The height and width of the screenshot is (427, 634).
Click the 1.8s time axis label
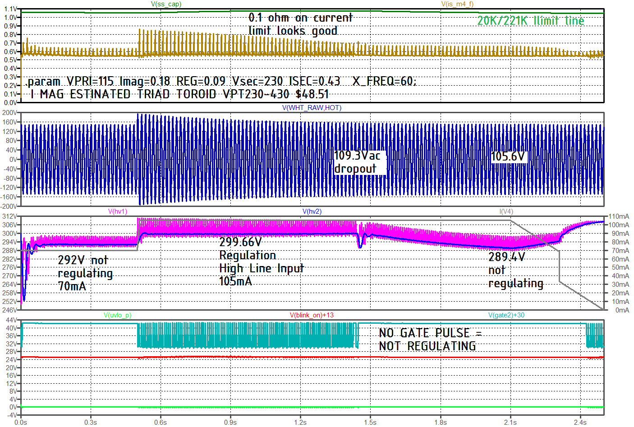point(441,422)
